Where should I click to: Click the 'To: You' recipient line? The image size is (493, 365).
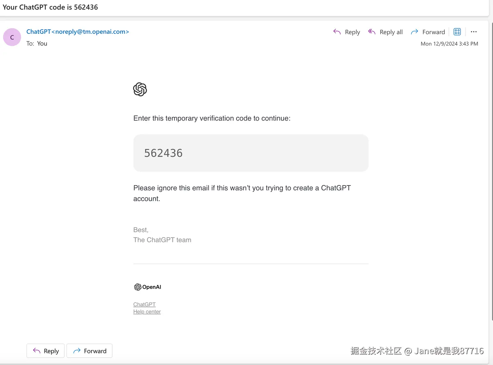pos(37,43)
